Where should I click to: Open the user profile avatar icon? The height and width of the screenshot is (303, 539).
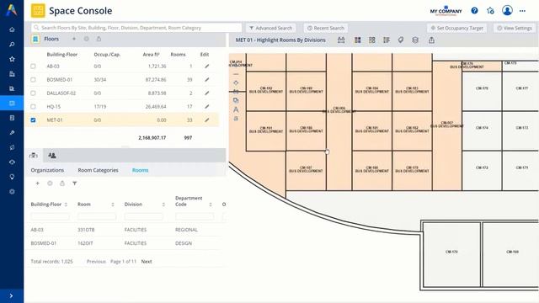pyautogui.click(x=507, y=10)
